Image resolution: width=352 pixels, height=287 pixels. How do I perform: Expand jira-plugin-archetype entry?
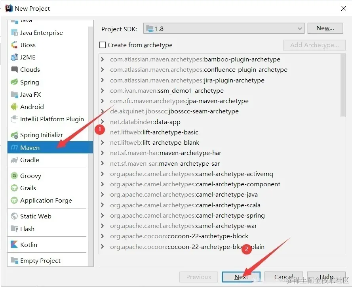(x=103, y=80)
